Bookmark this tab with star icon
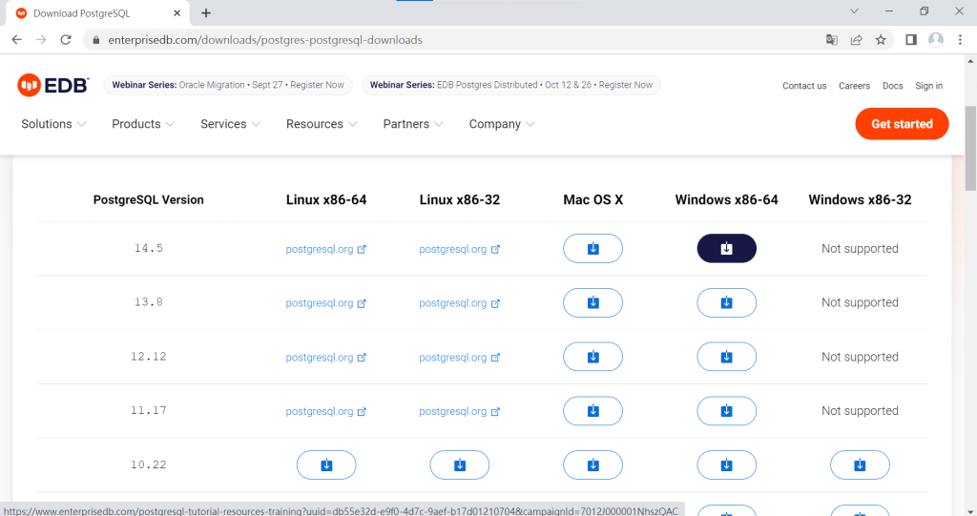Screen dimensions: 977x516 (x=881, y=40)
